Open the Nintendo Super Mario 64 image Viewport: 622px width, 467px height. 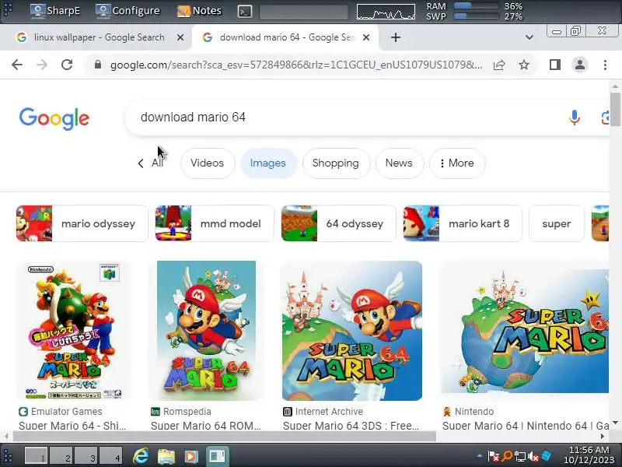tap(525, 330)
